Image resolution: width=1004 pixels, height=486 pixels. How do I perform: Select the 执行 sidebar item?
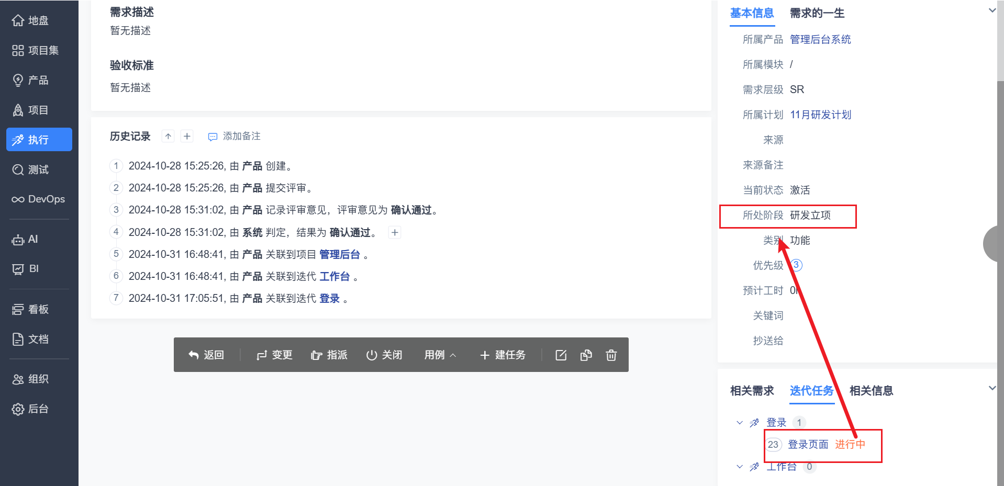click(39, 140)
